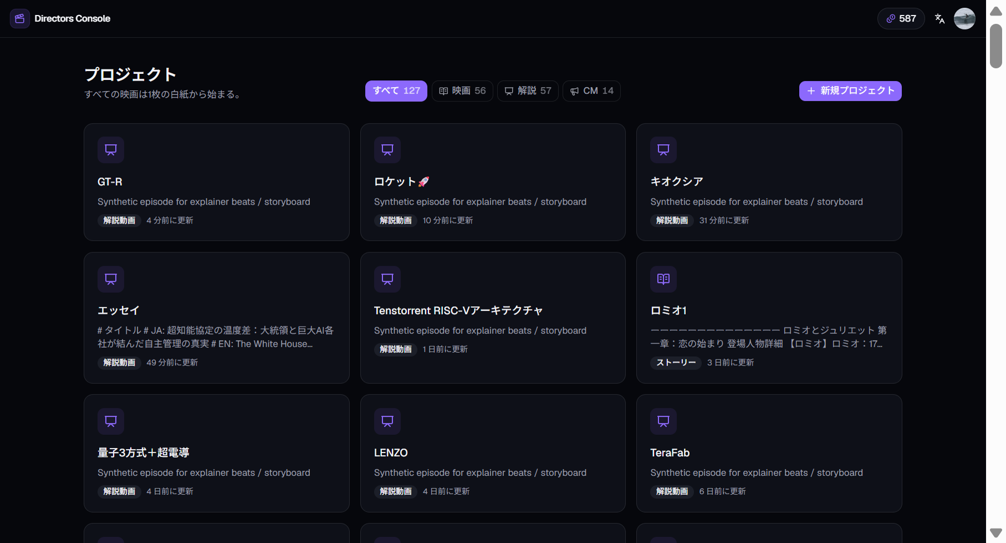
Task: Open the language translate icon
Action: pos(939,19)
